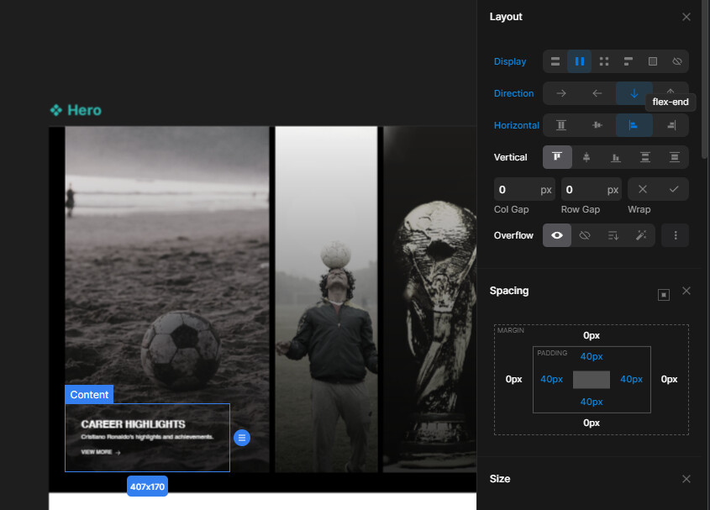
Task: Set overflow visible eye icon
Action: click(557, 235)
